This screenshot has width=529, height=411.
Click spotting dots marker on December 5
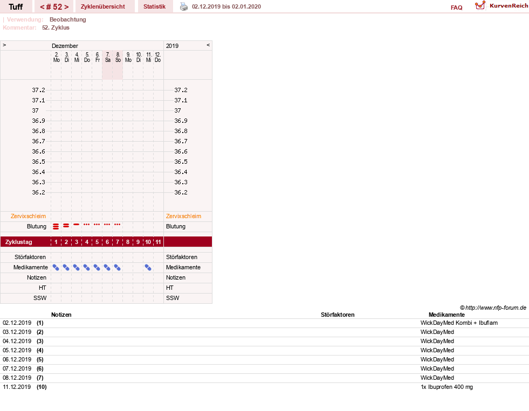tap(87, 225)
